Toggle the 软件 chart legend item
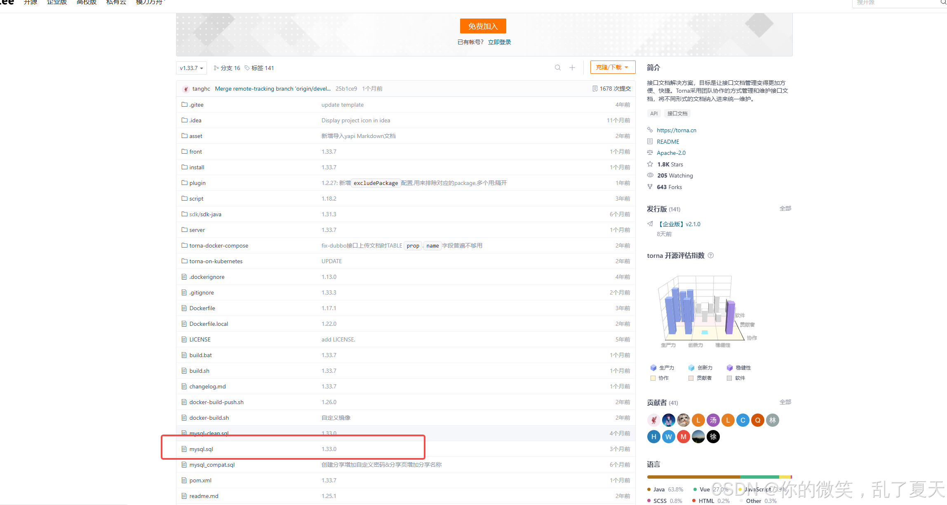947x505 pixels. click(x=736, y=378)
